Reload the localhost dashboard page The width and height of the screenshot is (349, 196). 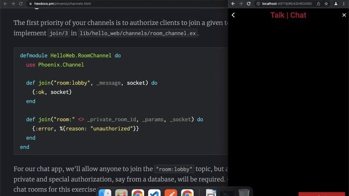pyautogui.click(x=249, y=4)
